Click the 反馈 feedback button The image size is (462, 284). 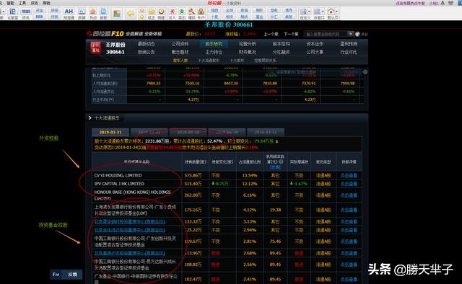click(72, 275)
